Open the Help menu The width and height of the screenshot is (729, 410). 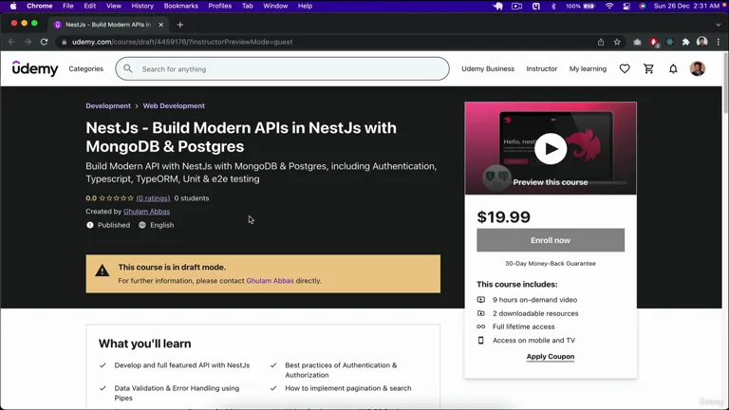(305, 6)
